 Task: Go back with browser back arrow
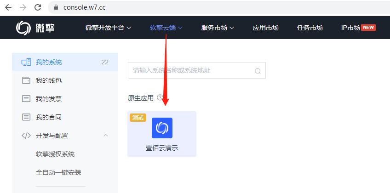pos(8,7)
